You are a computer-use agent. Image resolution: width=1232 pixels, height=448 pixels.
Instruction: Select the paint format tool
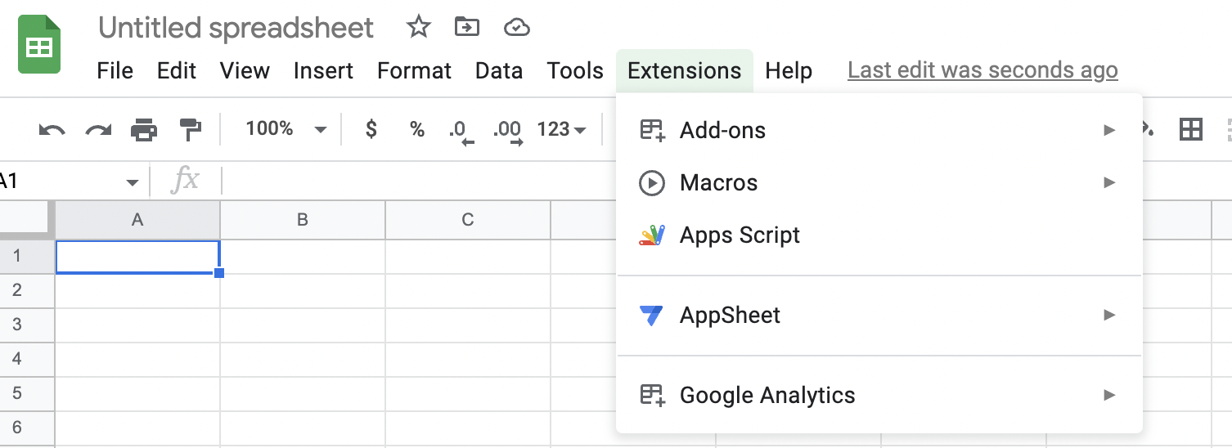point(190,129)
